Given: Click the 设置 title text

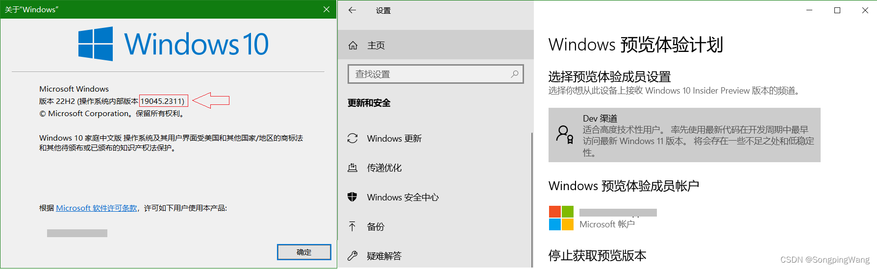Looking at the screenshot, I should 383,10.
